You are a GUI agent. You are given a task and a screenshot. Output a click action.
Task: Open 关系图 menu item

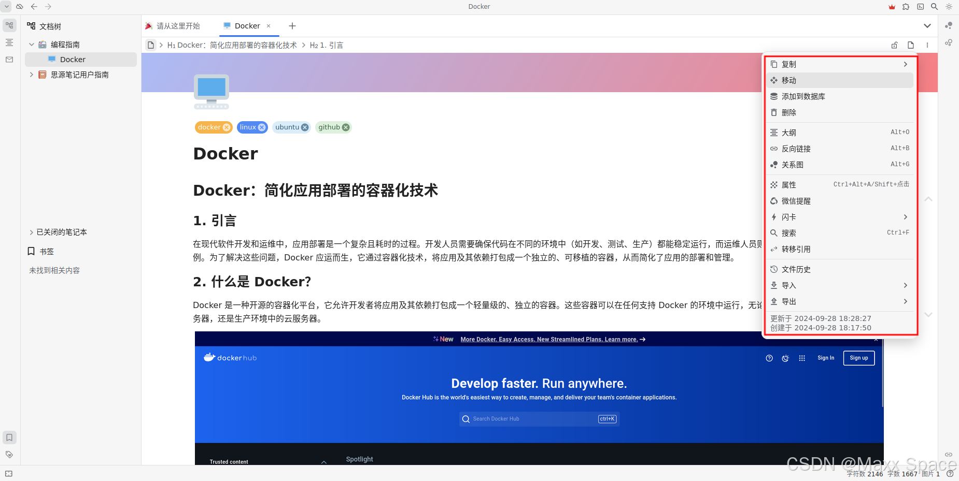[x=840, y=165]
